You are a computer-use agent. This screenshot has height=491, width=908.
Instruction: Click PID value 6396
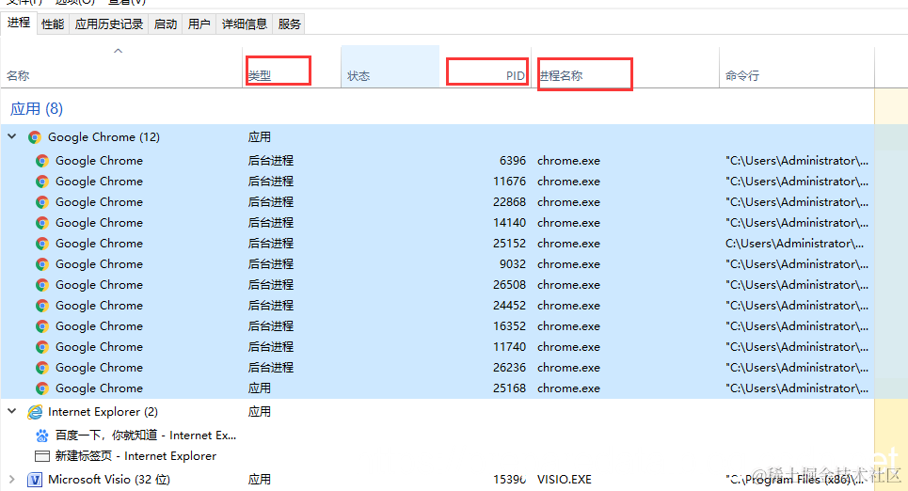click(x=513, y=161)
